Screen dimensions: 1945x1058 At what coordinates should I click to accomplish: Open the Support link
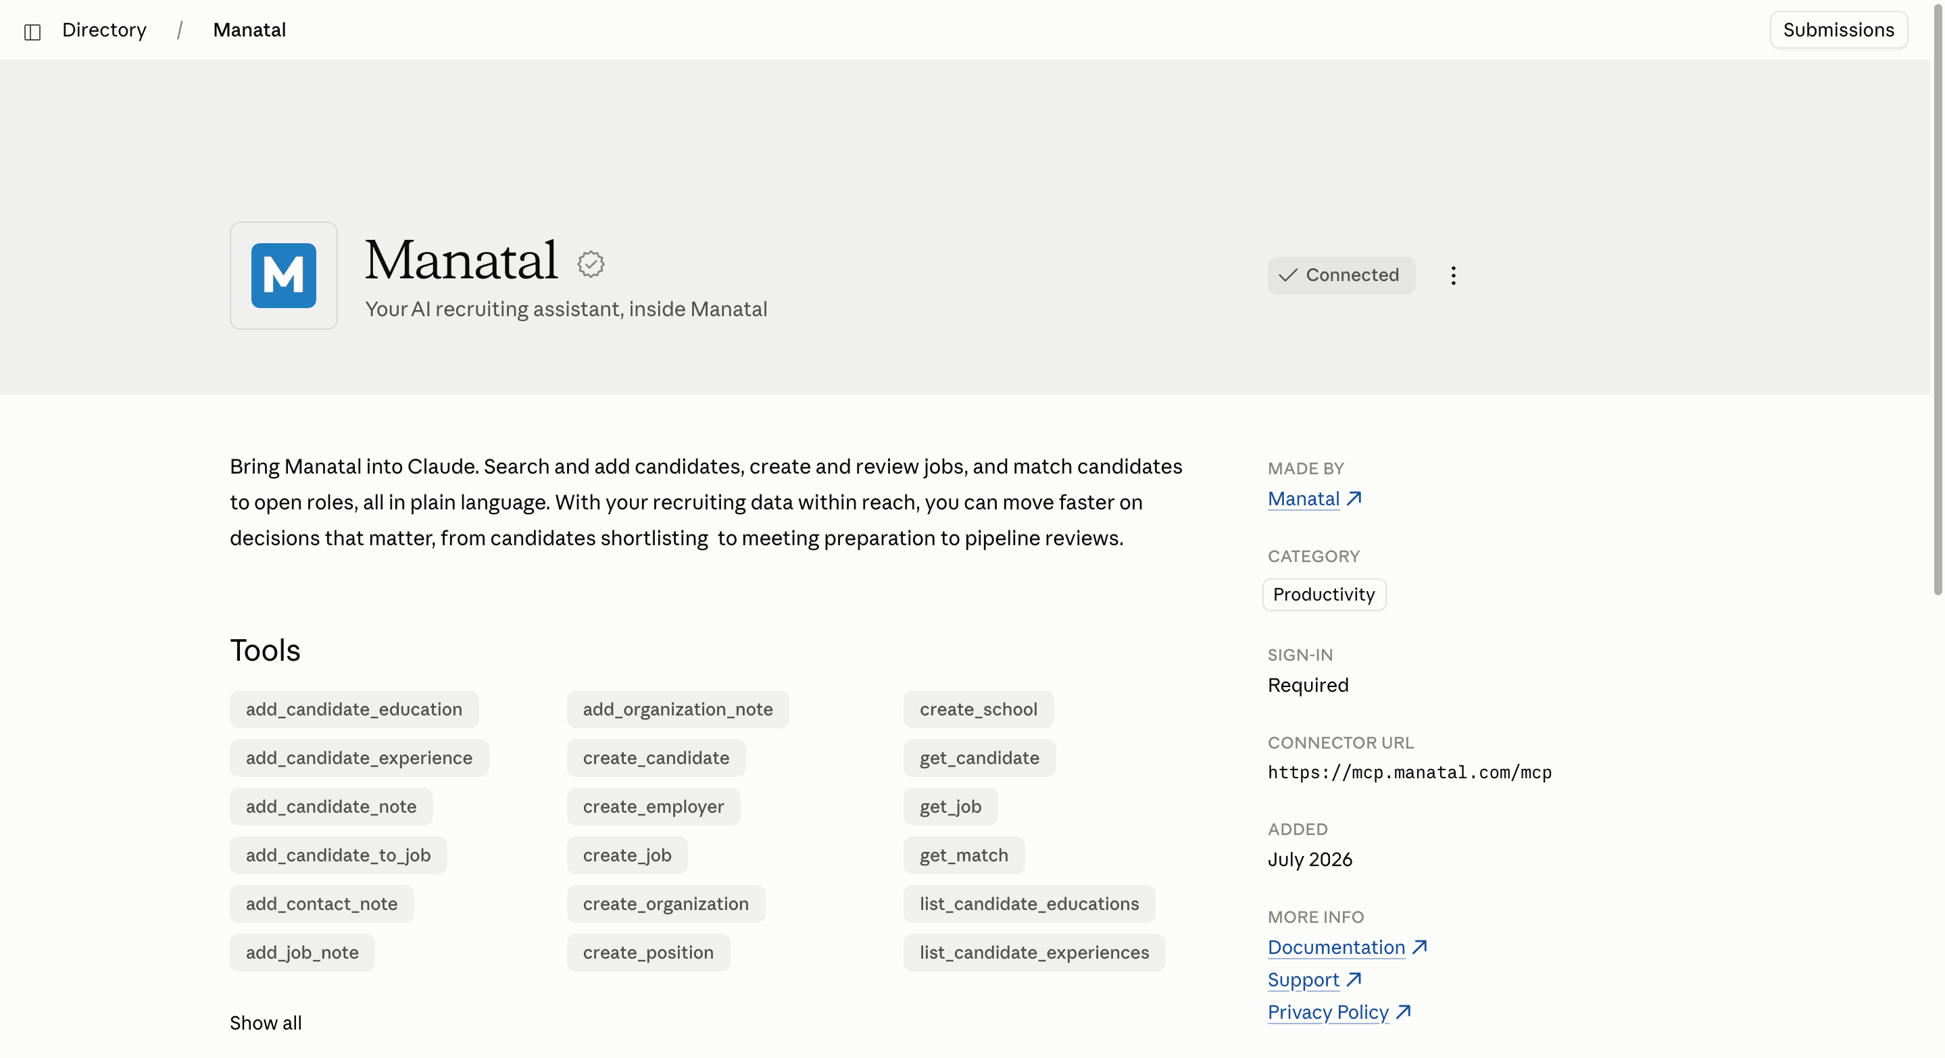coord(1303,980)
